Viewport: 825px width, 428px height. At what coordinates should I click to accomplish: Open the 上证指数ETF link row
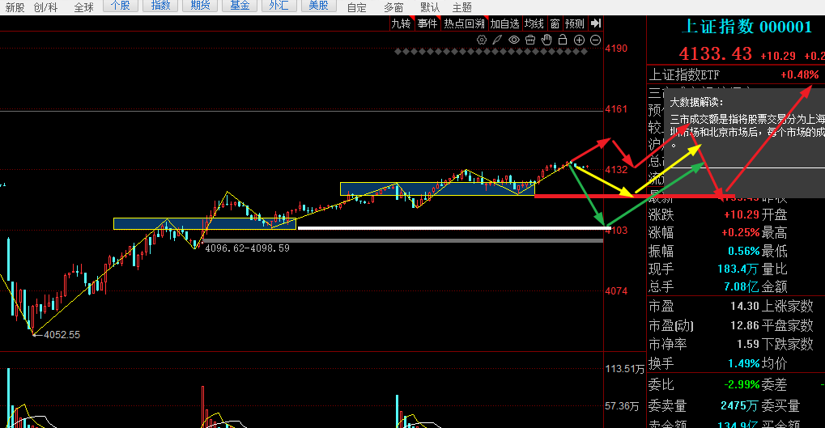[x=736, y=74]
